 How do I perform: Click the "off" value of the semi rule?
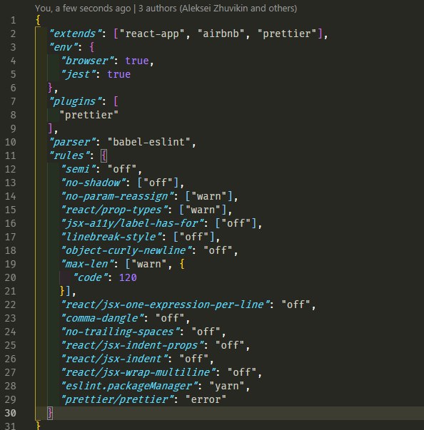(x=122, y=169)
